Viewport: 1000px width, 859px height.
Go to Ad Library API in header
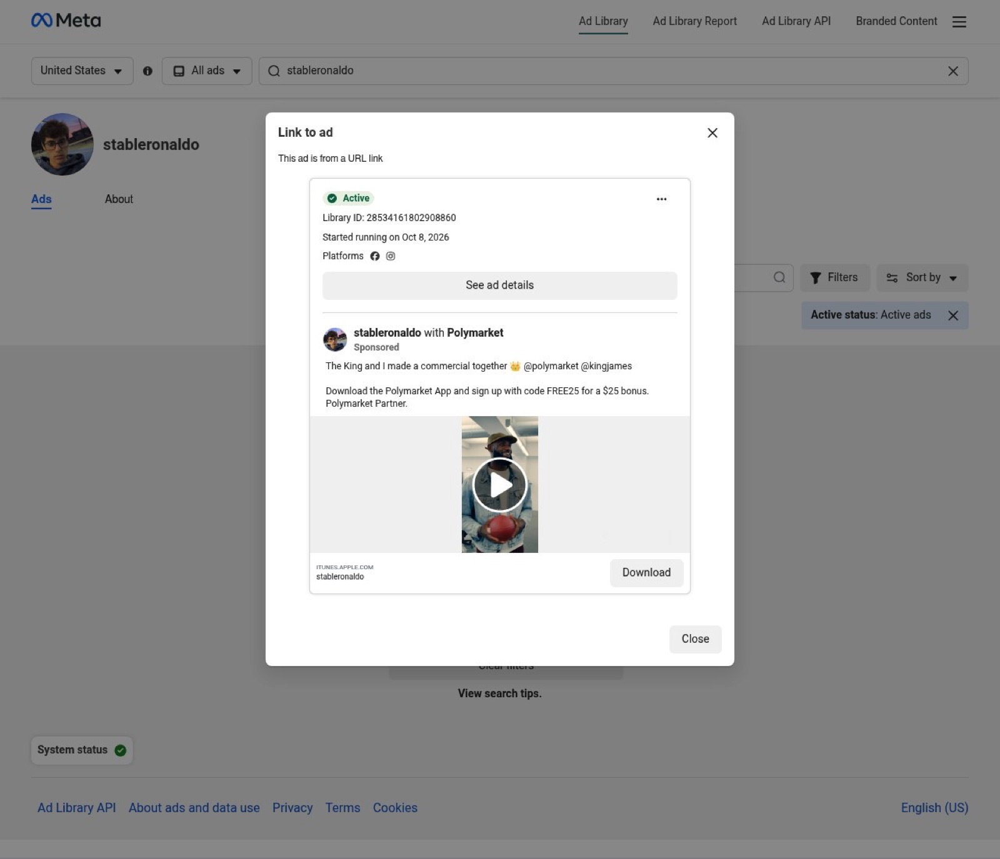click(x=796, y=21)
